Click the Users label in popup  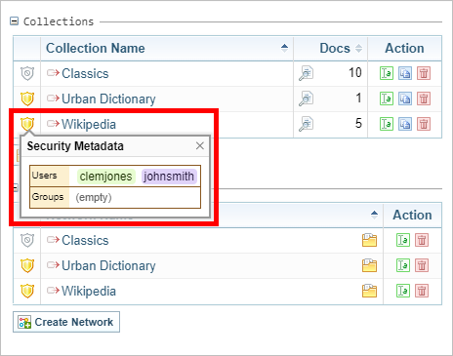point(44,176)
